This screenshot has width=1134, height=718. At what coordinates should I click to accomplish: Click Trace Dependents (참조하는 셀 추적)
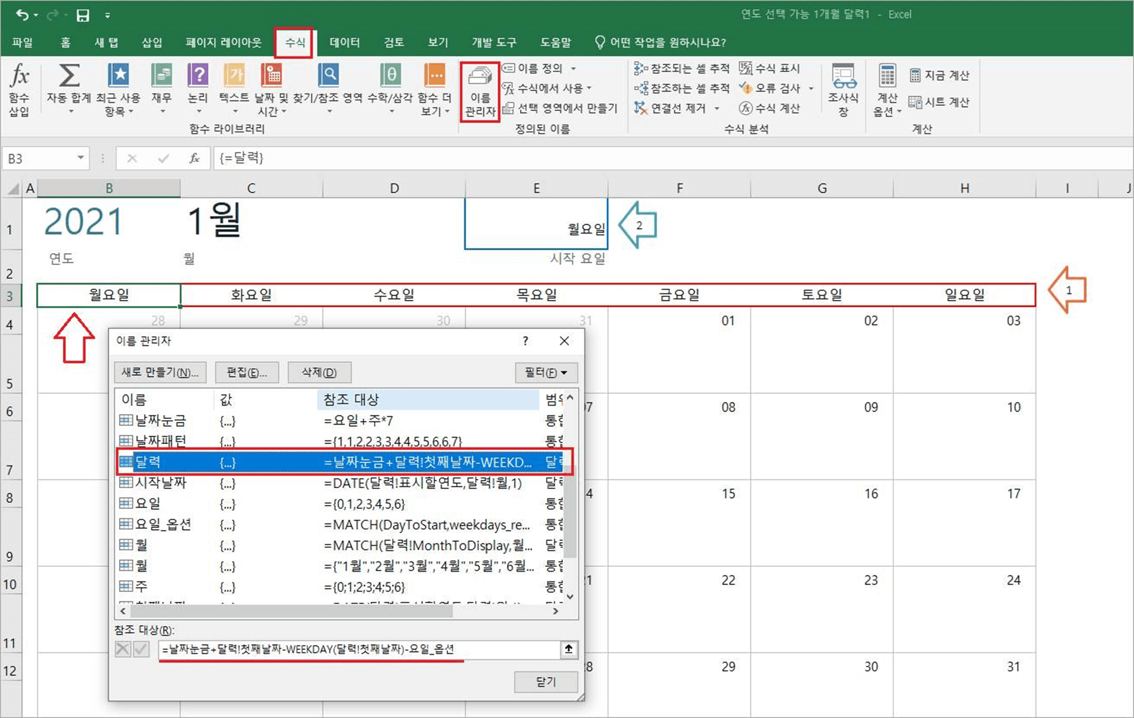[682, 88]
